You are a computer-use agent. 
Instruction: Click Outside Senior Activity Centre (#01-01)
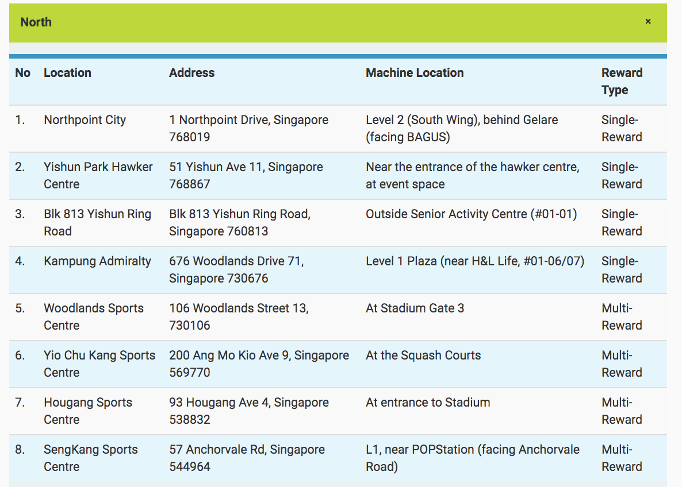[472, 214]
